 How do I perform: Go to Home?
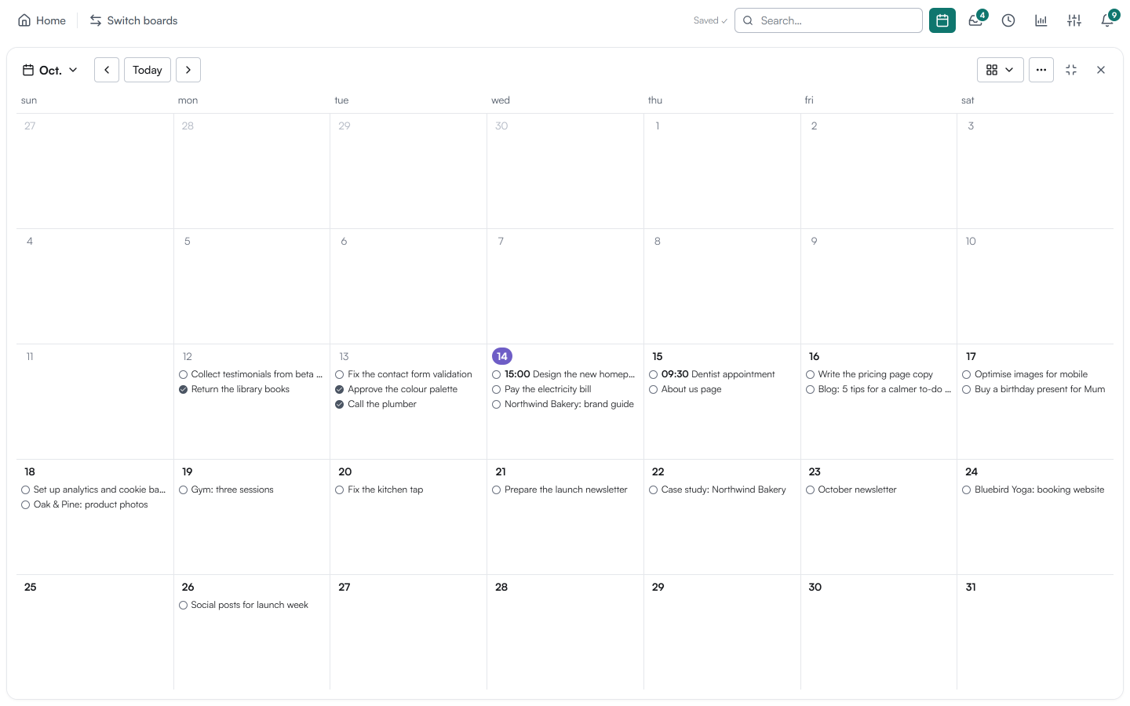(x=42, y=20)
